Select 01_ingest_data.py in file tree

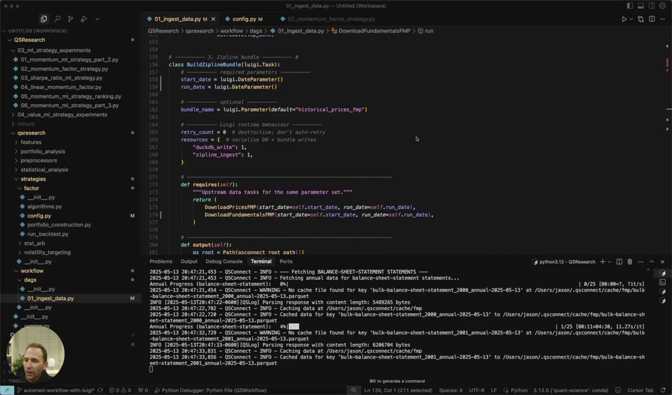[50, 298]
